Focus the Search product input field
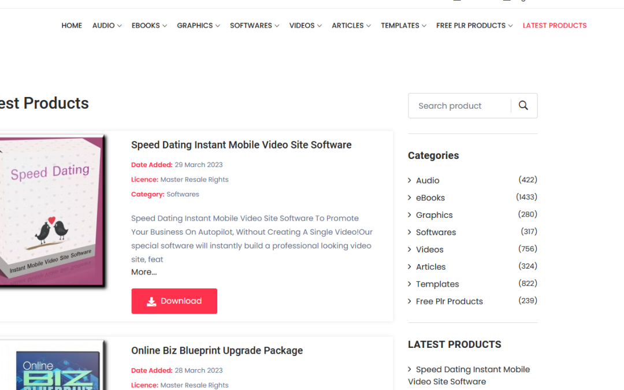Screen dimensions: 624x390 tap(460, 106)
